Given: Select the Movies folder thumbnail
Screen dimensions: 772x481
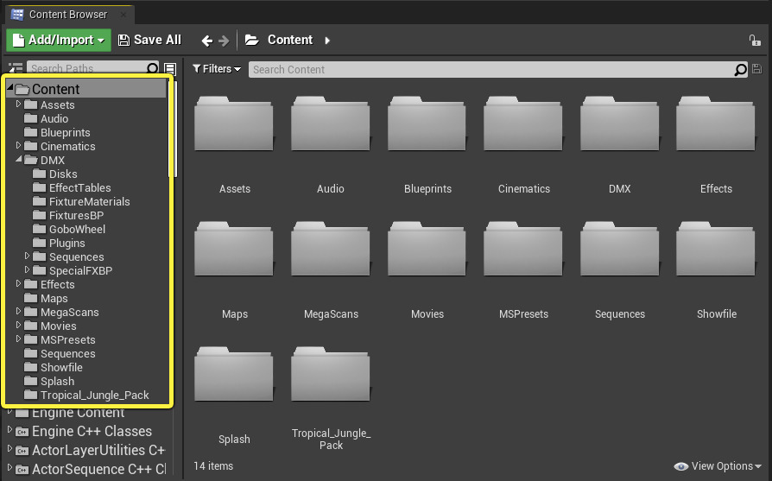Looking at the screenshot, I should tap(427, 249).
